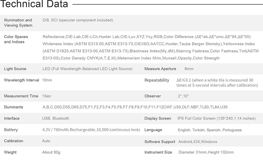263x160 pixels.
Task: Click the Observer value 2°,10°
Action: [x=183, y=96]
